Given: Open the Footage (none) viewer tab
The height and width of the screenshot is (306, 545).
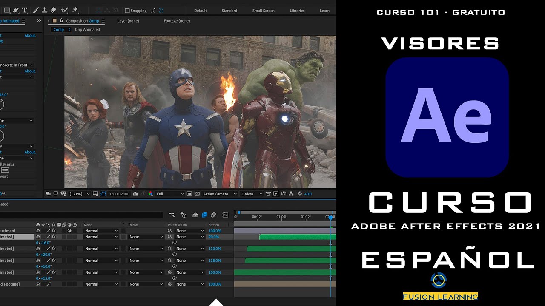Looking at the screenshot, I should click(177, 21).
